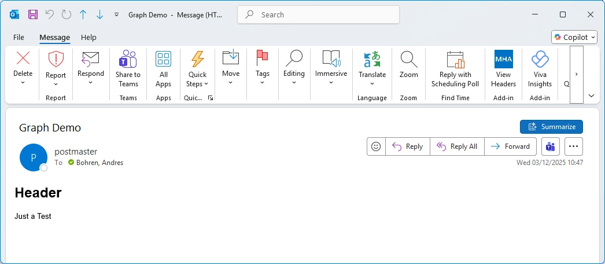Collapse the ribbon with the chevron
The width and height of the screenshot is (605, 264).
click(591, 96)
